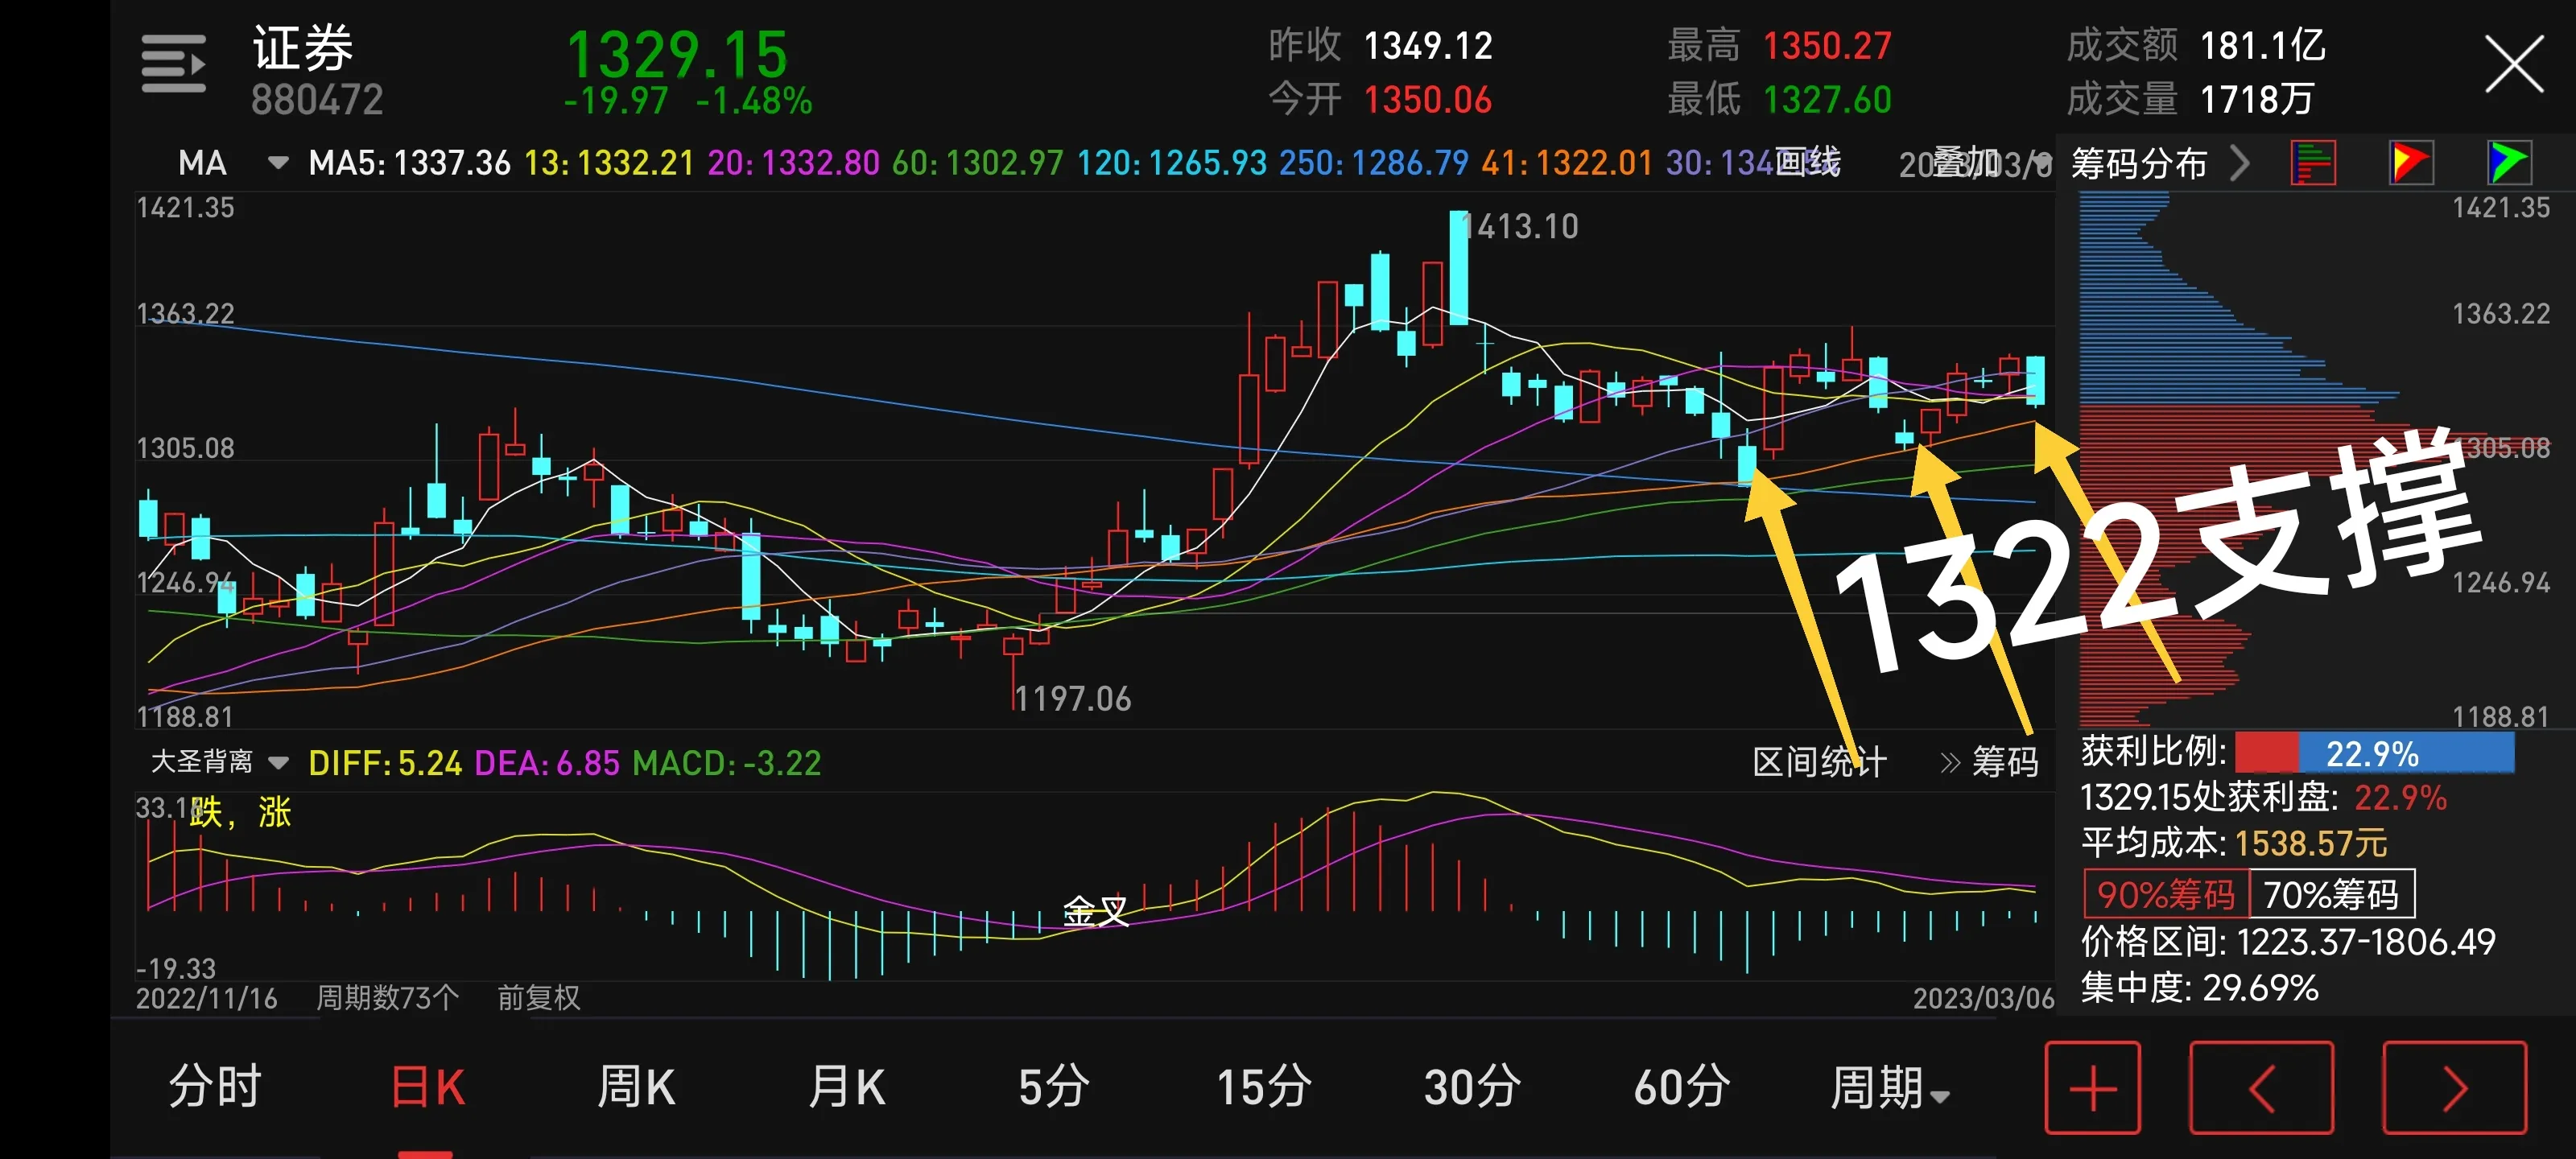Click the current price 1329.15
Screen dimensions: 2576x1159
pos(677,54)
